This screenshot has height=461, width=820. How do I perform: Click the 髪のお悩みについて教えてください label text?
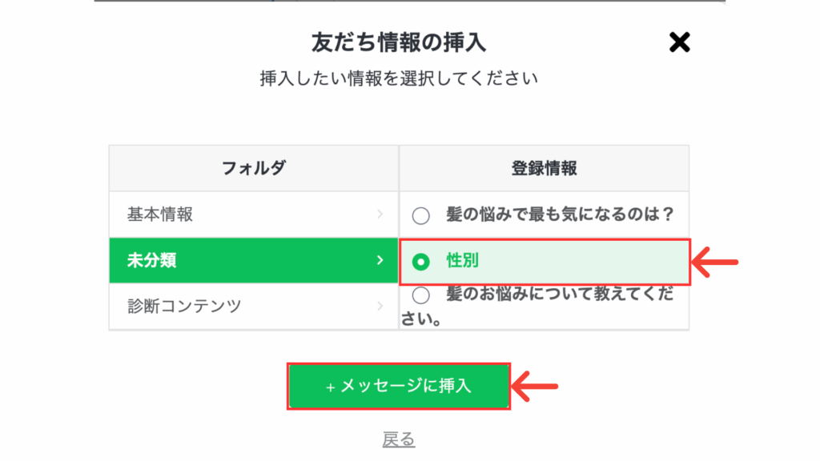point(537,307)
